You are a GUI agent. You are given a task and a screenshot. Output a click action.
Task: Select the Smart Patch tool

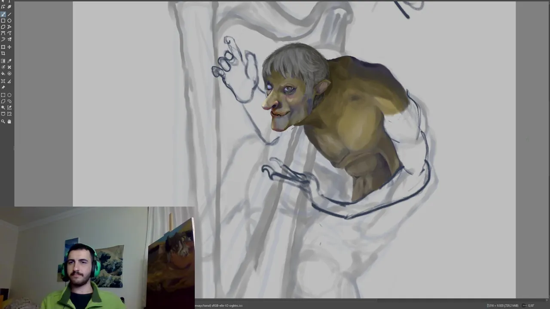[x=9, y=67]
